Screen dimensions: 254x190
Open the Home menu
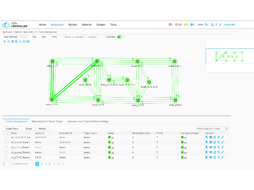[x=42, y=25]
